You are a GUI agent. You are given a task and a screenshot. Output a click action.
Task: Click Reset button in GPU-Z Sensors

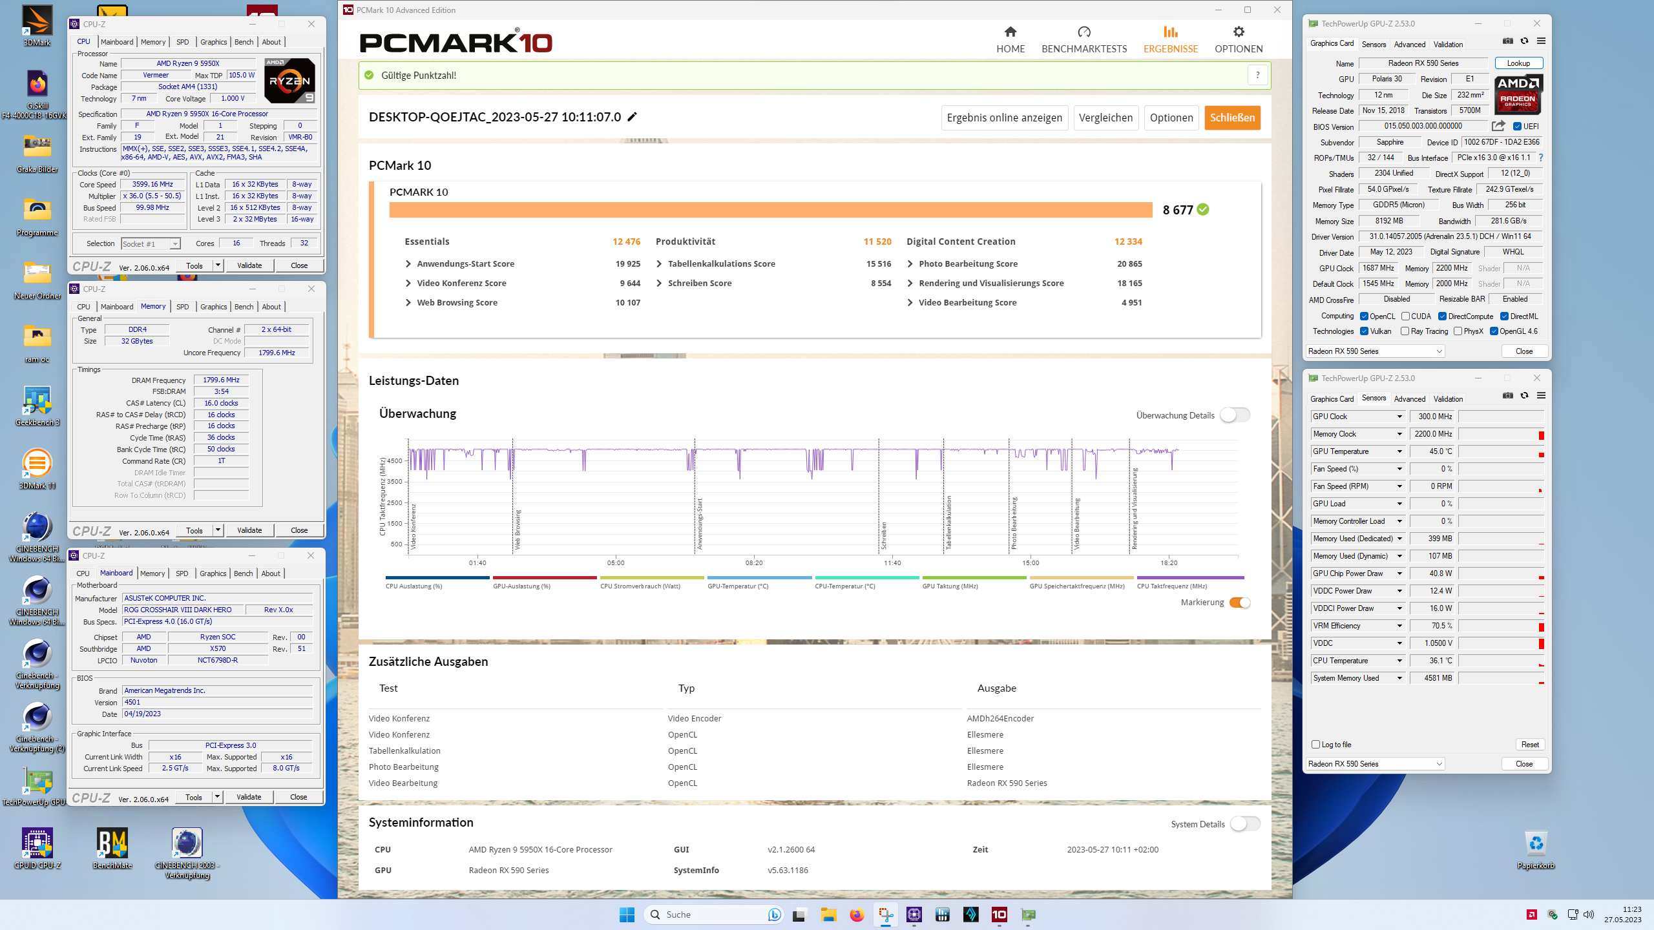click(1530, 745)
